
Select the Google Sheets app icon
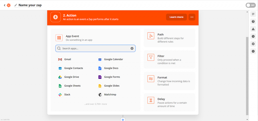click(x=60, y=86)
